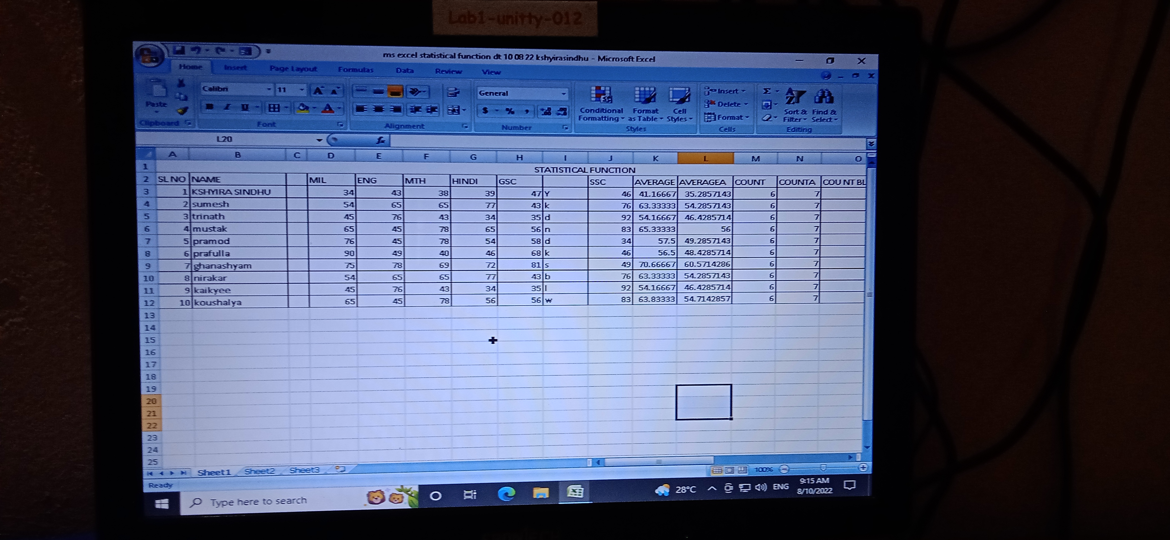Switch to the Formulas ribbon tab
Viewport: 1170px width, 540px height.
(355, 70)
